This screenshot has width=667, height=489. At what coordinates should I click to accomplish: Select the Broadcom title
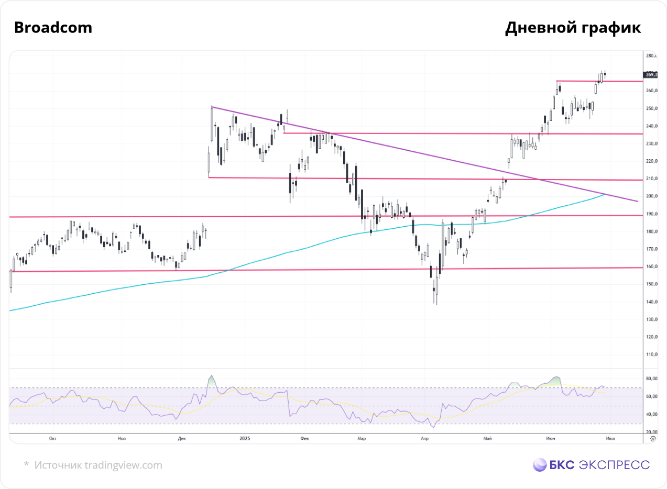pos(53,28)
